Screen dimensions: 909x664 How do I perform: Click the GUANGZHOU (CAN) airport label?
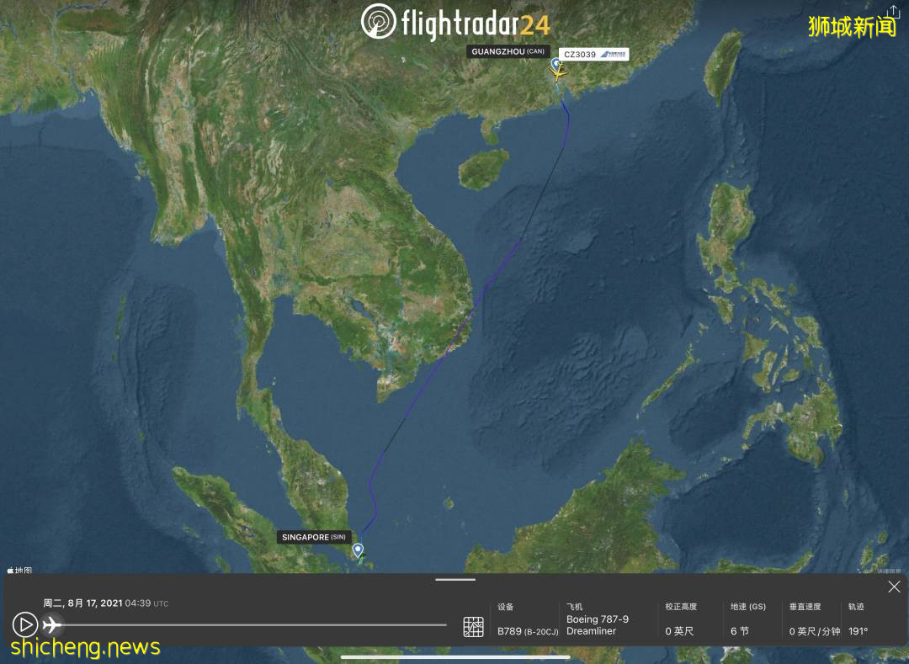(x=508, y=52)
